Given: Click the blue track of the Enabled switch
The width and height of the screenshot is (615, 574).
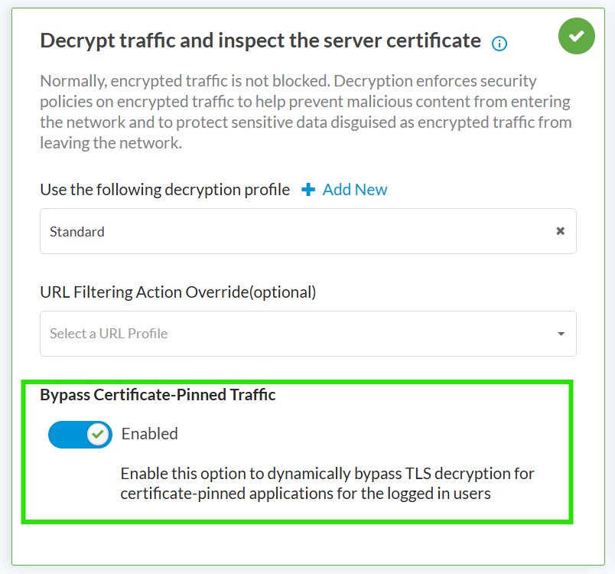Looking at the screenshot, I should 65,435.
